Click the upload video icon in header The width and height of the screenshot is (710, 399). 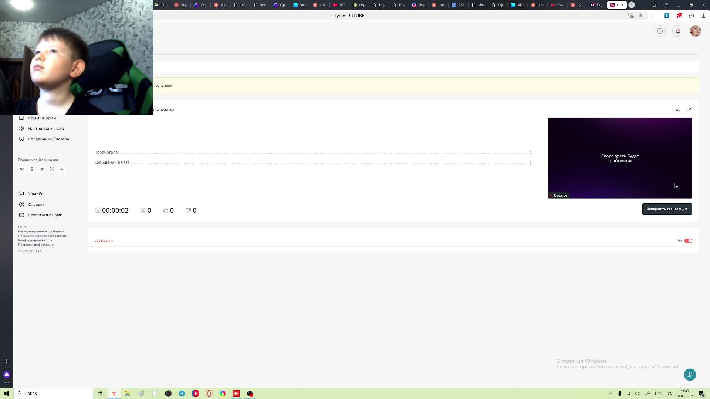click(660, 31)
